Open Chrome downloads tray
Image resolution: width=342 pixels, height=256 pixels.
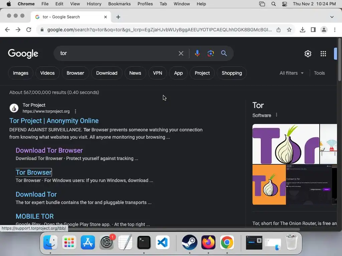[303, 30]
